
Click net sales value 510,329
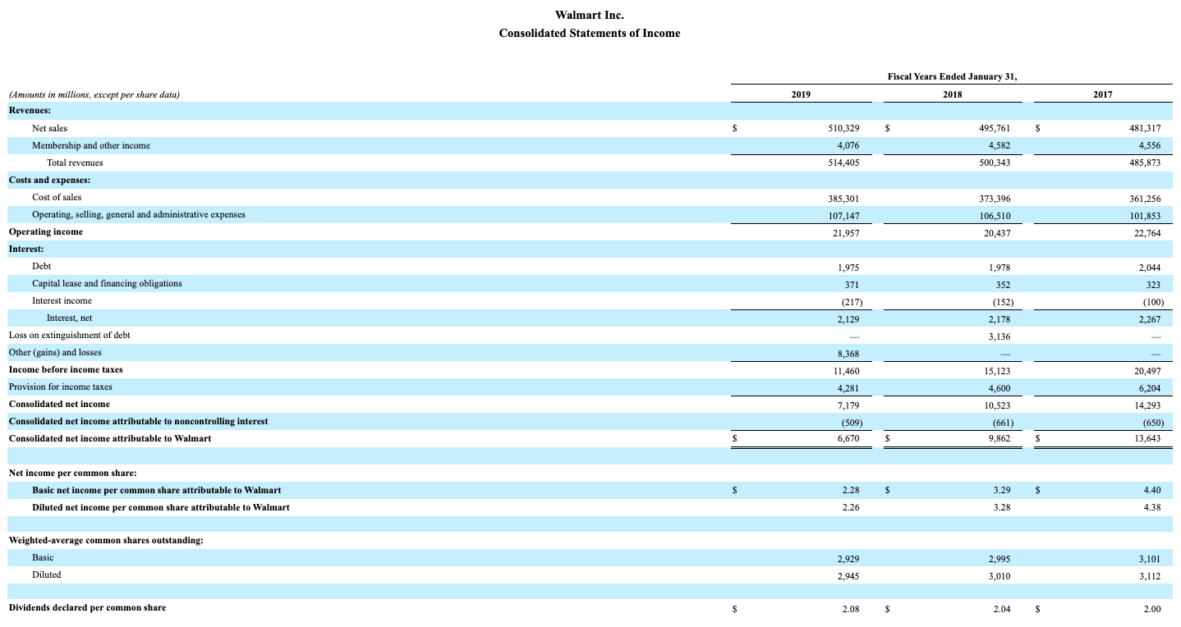pos(843,128)
